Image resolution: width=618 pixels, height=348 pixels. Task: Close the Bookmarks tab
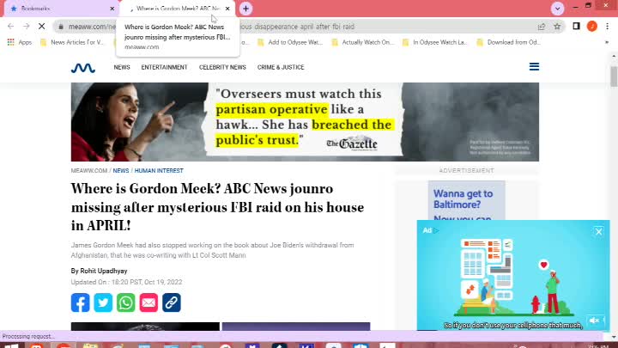click(x=112, y=9)
